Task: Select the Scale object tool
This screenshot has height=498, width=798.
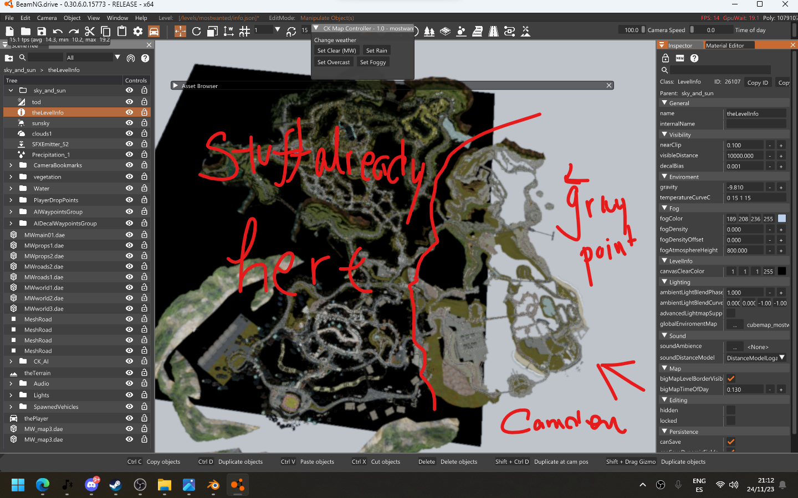Action: pos(212,32)
